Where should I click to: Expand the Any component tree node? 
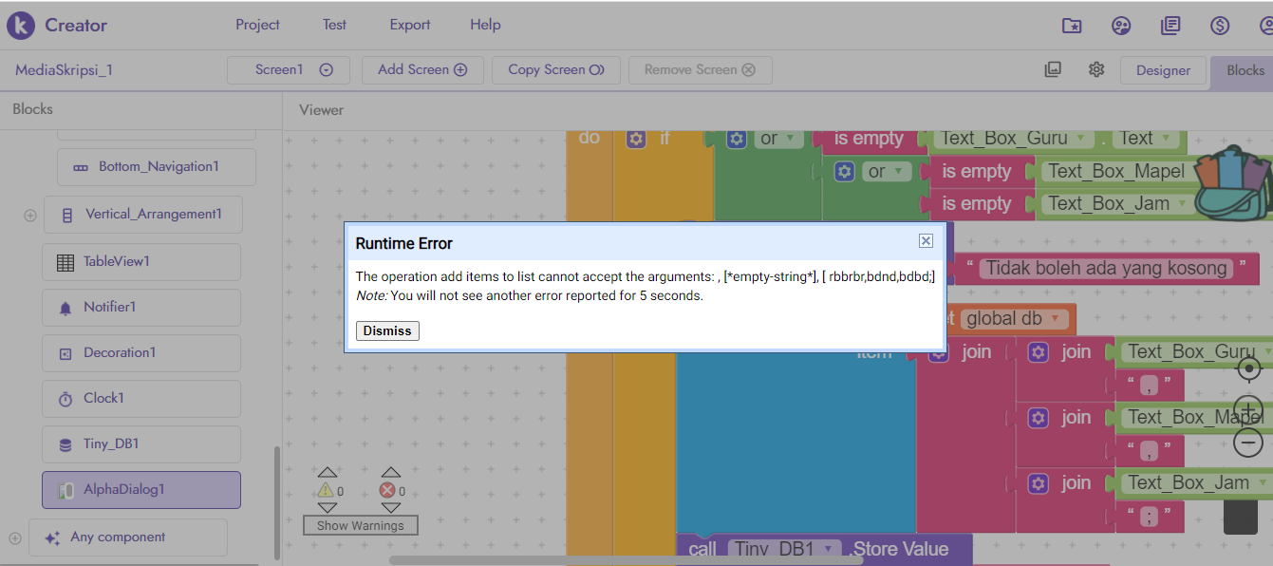click(15, 538)
